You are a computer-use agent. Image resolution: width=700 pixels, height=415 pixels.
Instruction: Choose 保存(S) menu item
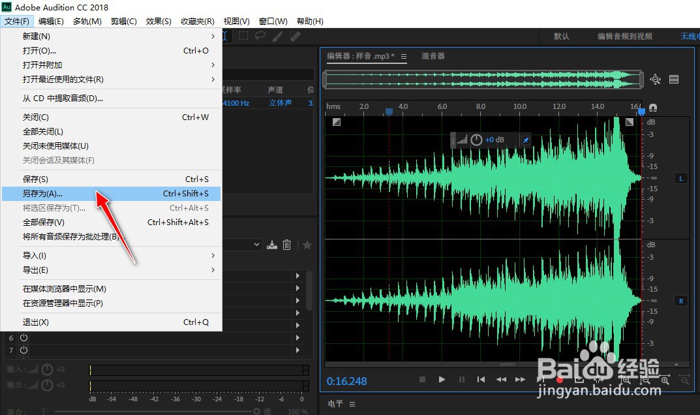click(x=112, y=179)
